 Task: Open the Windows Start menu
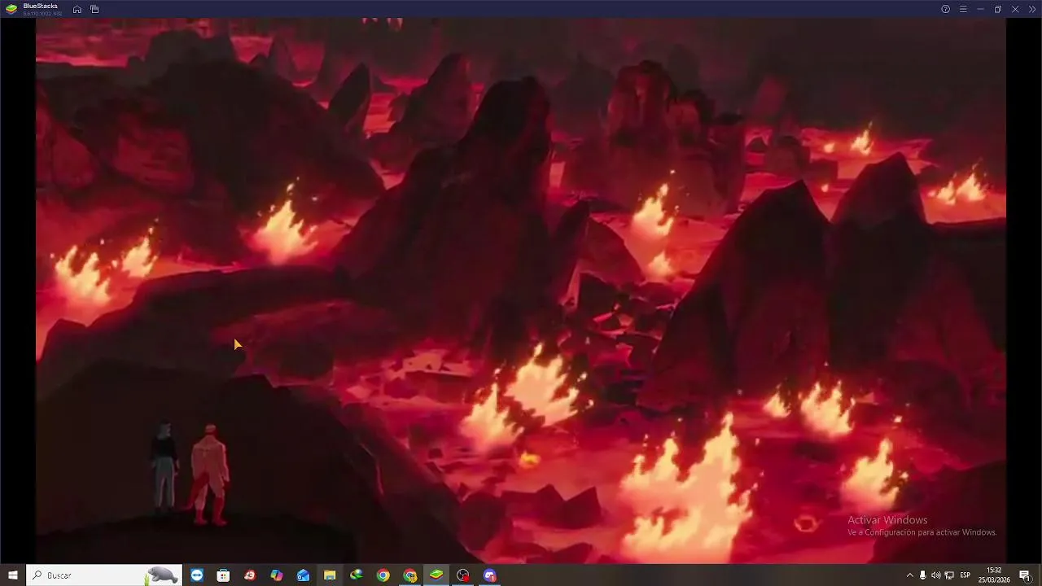[12, 575]
